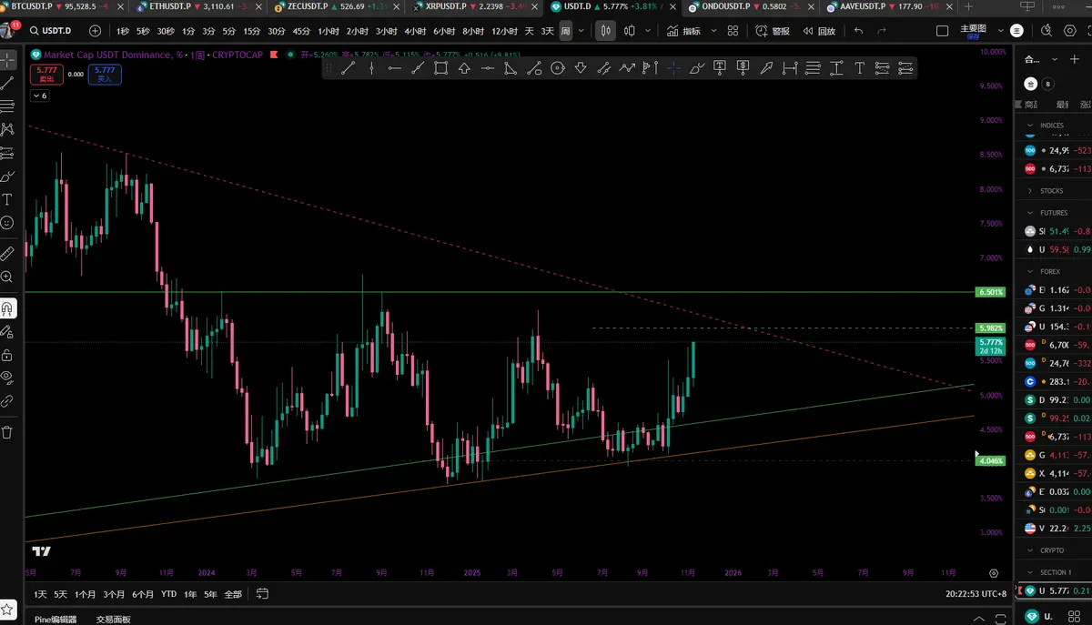Toggle lock all drawings
1092x625 pixels.
click(x=7, y=354)
